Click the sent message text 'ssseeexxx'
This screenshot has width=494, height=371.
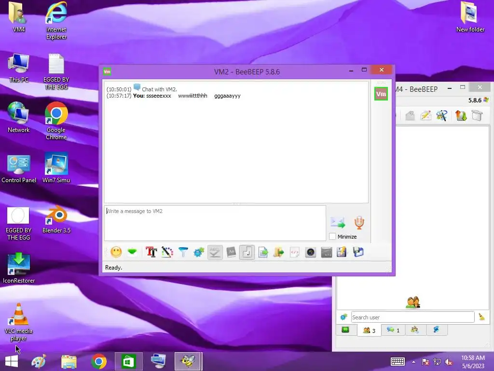tap(159, 96)
